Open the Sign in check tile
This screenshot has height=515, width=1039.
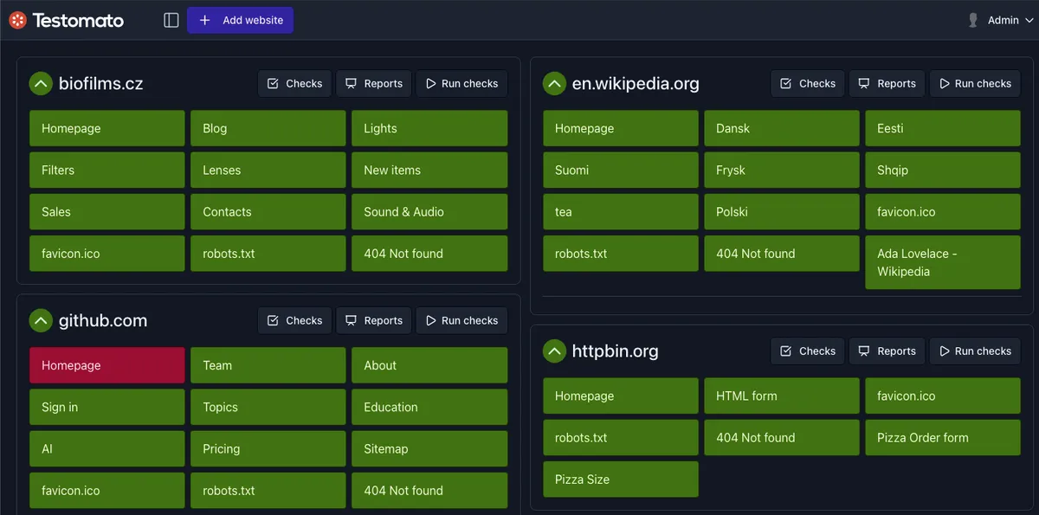(x=107, y=408)
